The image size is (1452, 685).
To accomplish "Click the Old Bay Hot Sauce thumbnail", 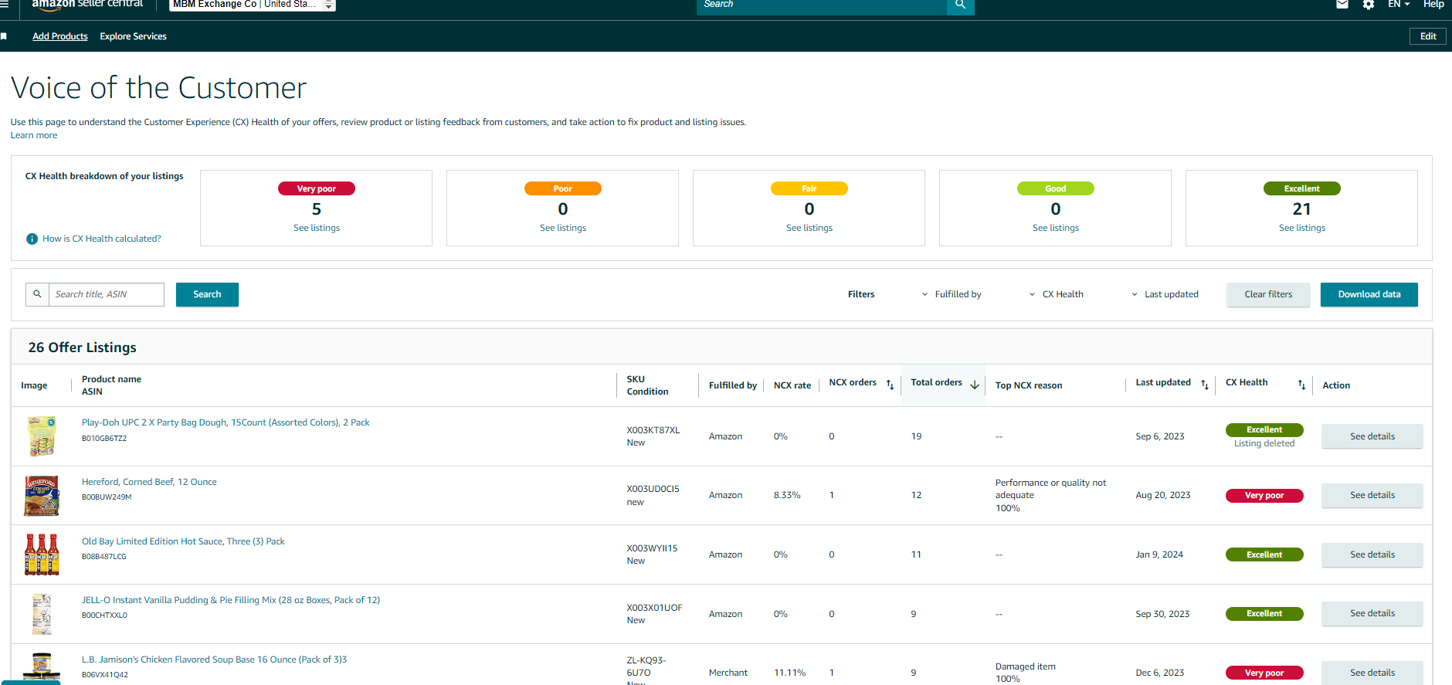I will coord(42,554).
